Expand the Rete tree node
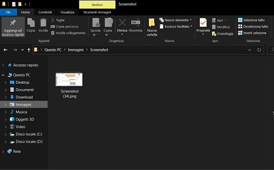Viewport: 274px width, 170px height. (x=3, y=152)
